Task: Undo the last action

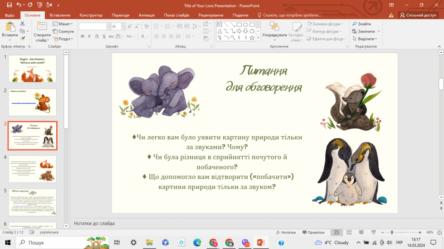Action: [x=19, y=5]
